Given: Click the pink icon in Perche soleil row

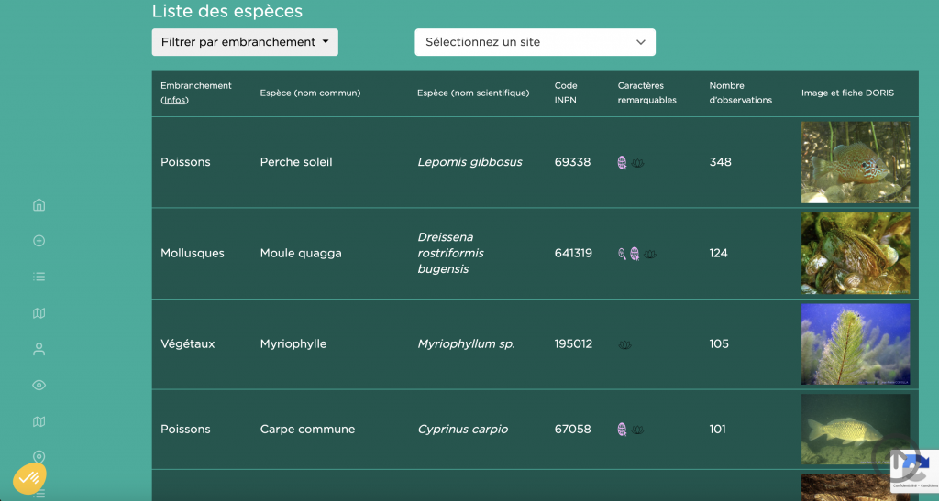Looking at the screenshot, I should click(623, 162).
